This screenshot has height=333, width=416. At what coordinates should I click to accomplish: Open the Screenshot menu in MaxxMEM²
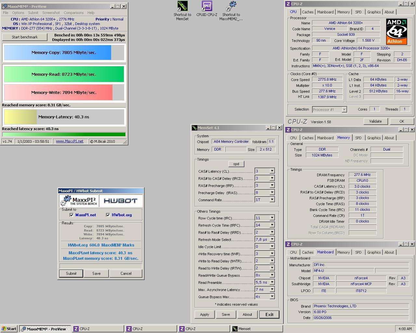click(x=51, y=13)
